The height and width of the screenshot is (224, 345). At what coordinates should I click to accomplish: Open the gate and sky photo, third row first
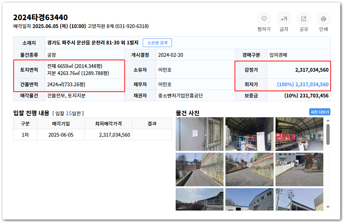199,199
